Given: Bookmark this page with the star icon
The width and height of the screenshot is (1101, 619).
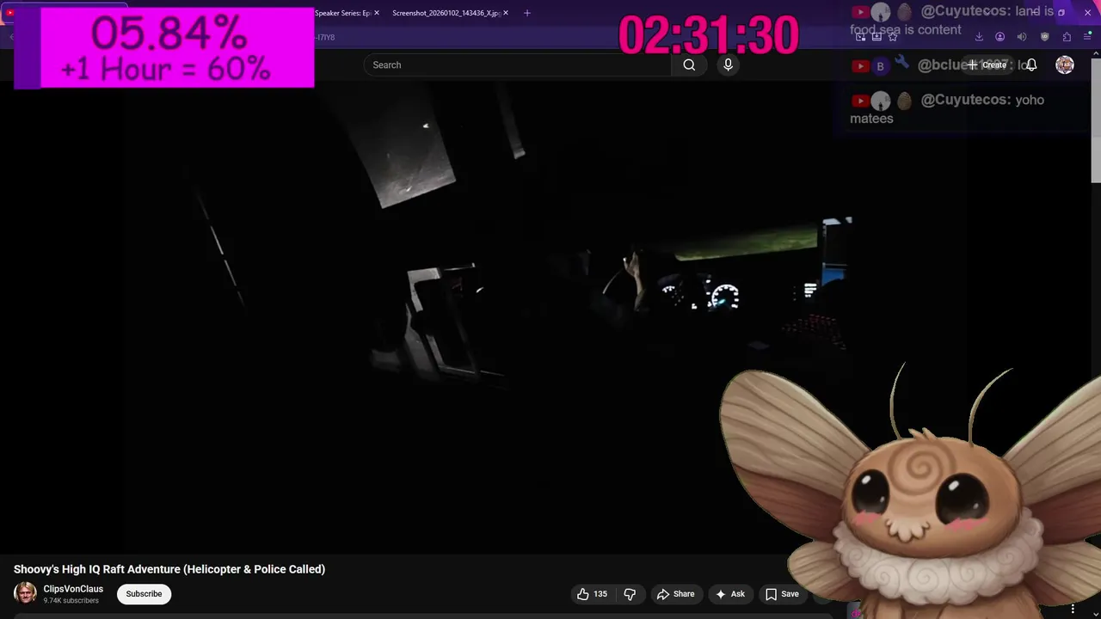Looking at the screenshot, I should (893, 37).
